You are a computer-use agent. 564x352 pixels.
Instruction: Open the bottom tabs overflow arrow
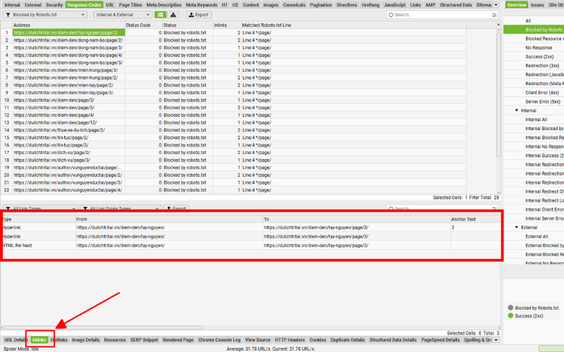click(496, 340)
